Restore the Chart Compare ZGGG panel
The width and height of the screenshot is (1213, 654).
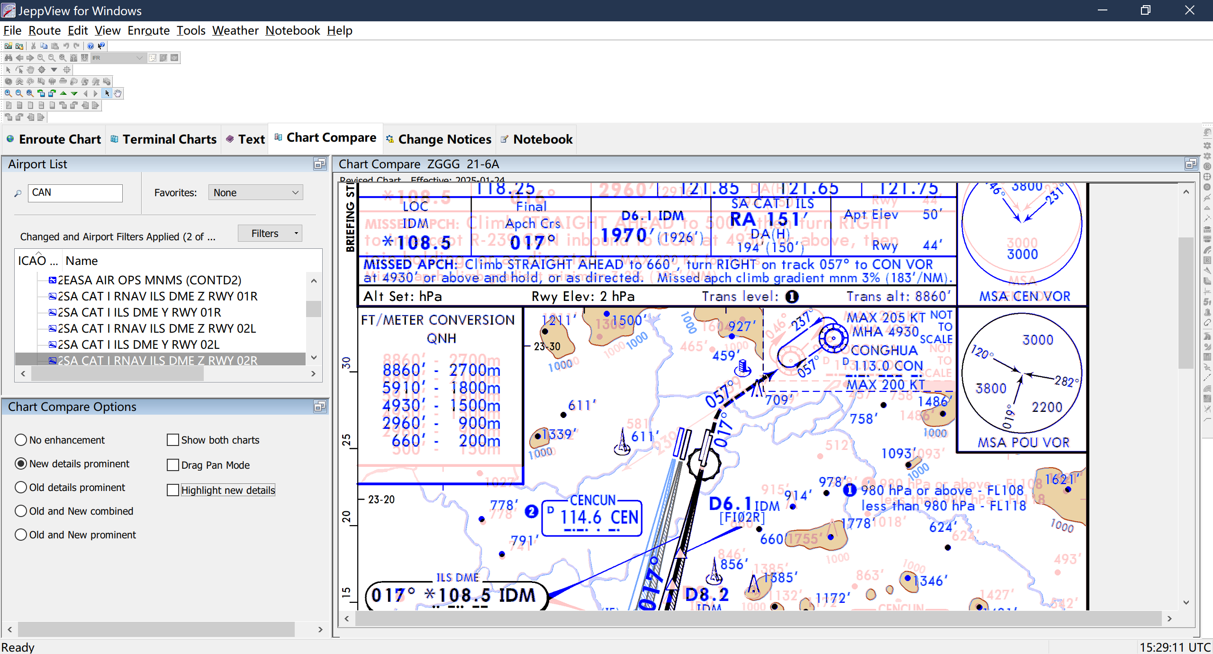click(1191, 164)
